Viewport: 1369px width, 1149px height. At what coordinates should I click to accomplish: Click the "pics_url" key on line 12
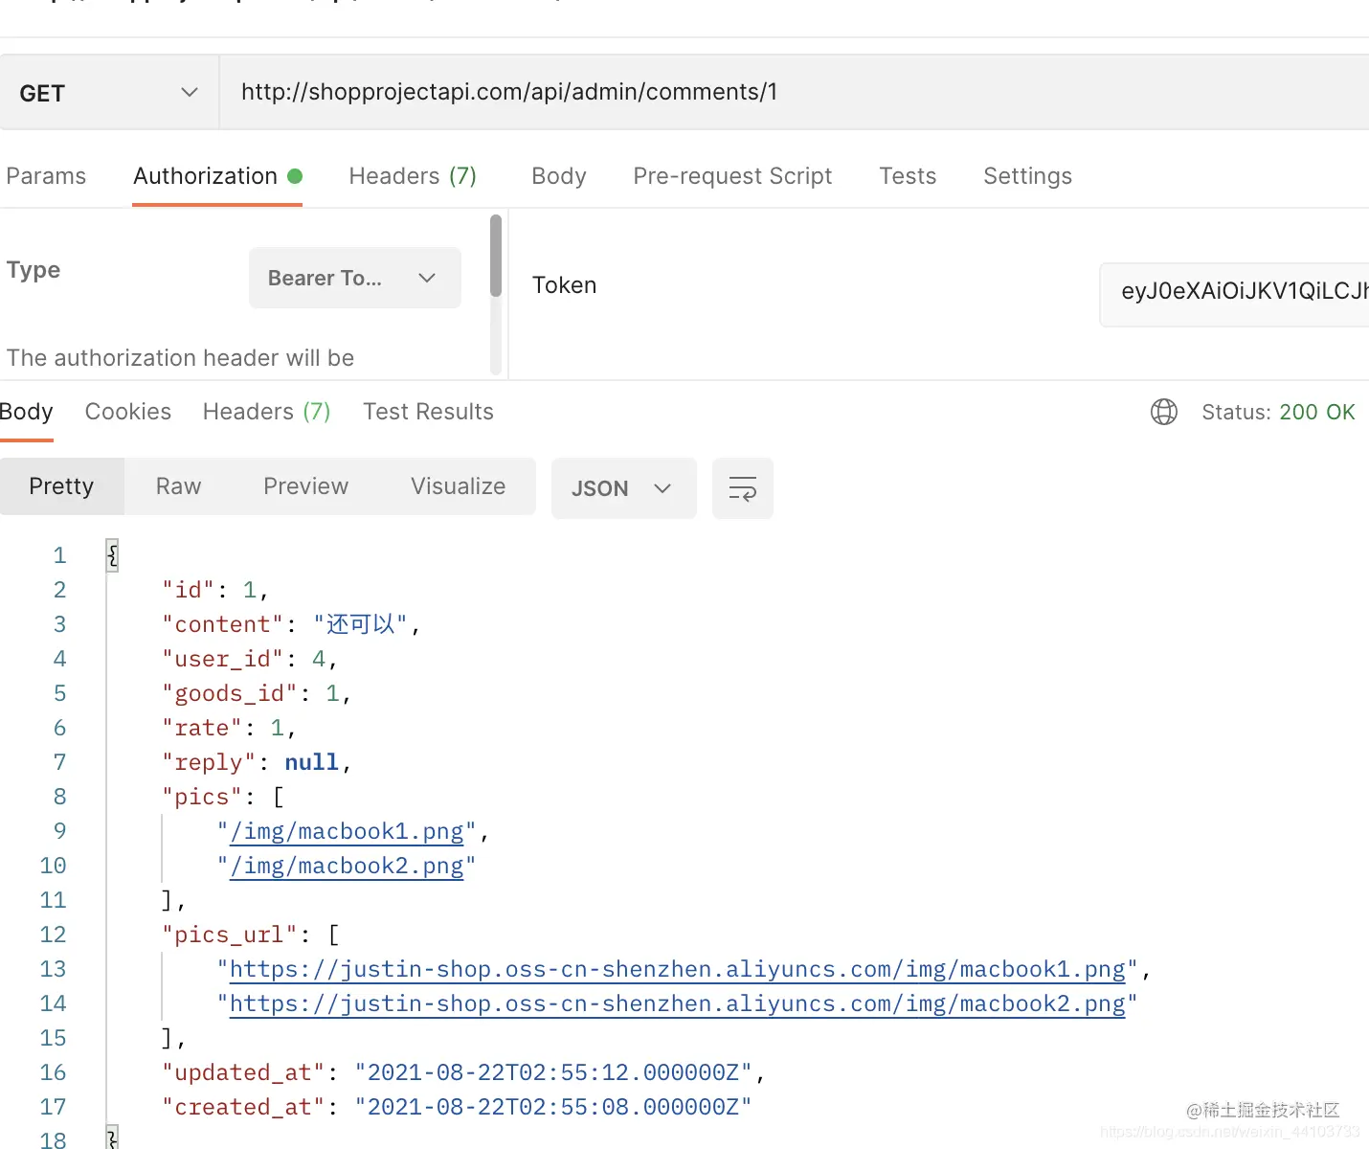(230, 935)
